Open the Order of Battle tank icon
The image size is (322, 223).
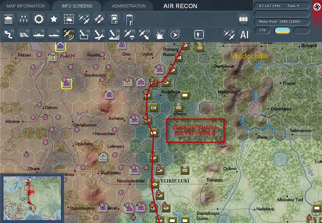(x=8, y=19)
